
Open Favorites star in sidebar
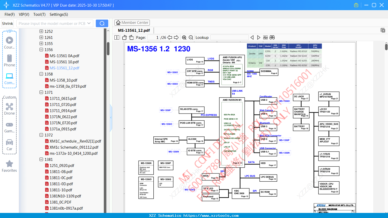(x=9, y=166)
